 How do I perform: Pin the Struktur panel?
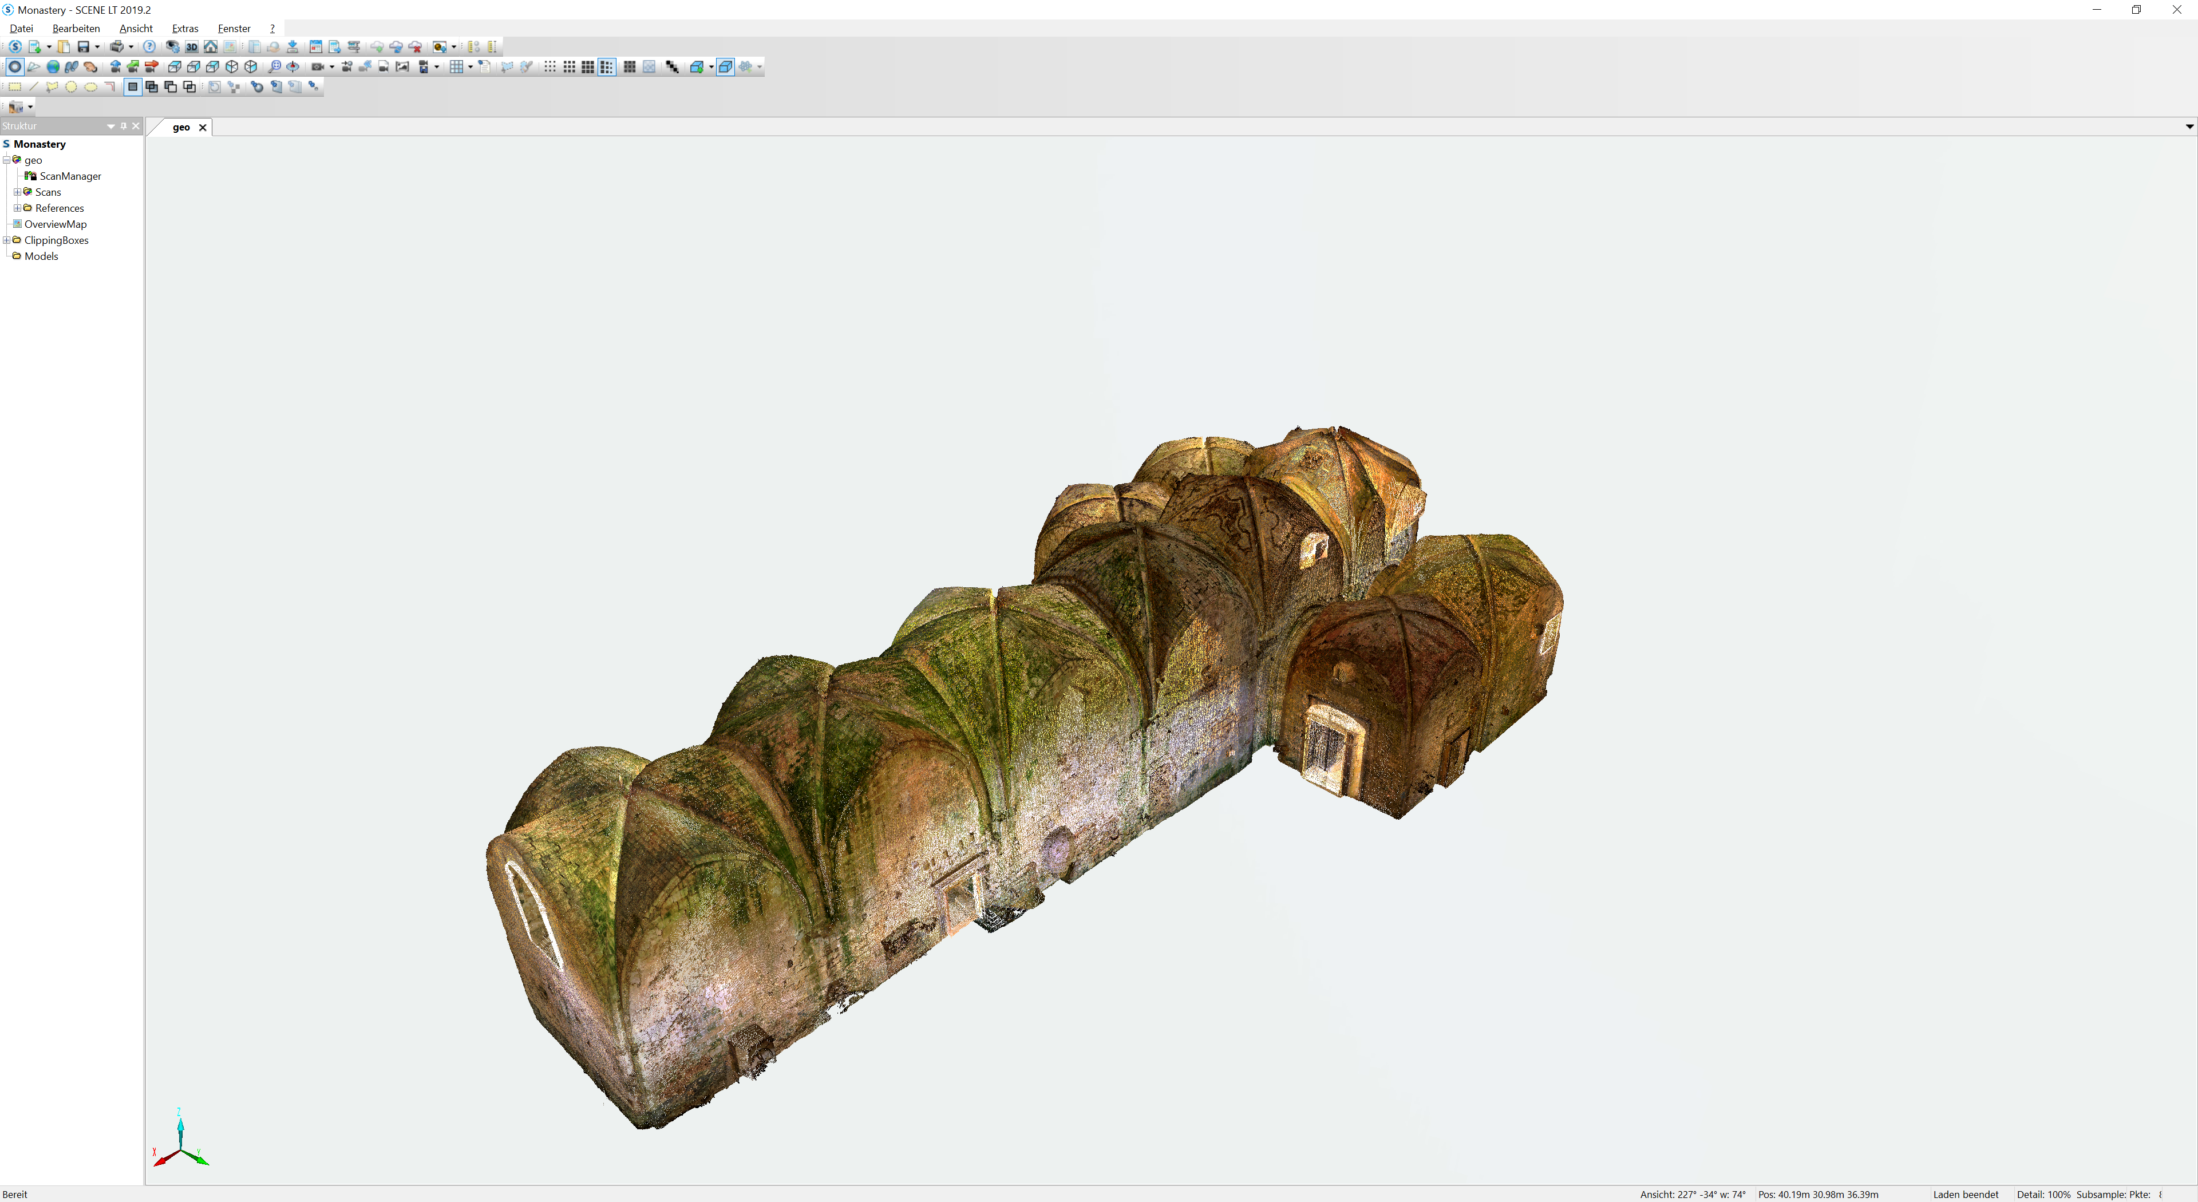(x=124, y=126)
